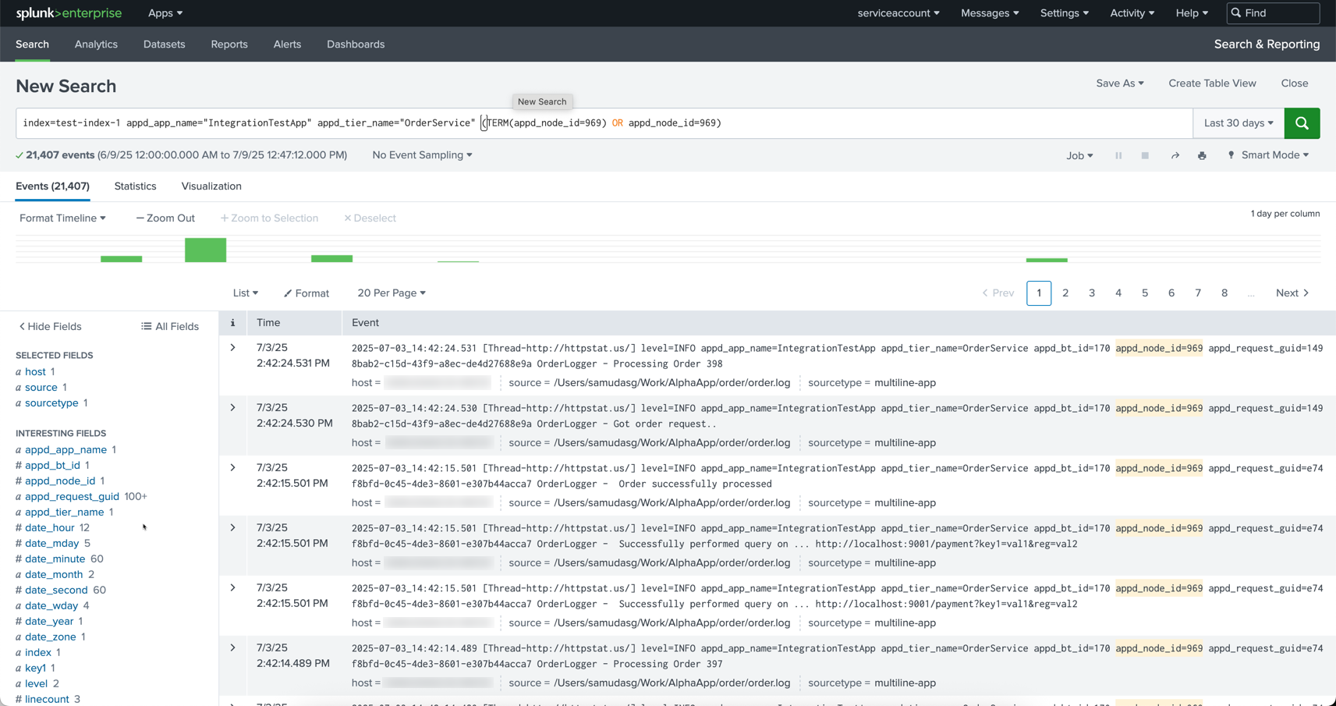Click inside the search query input
The height and width of the screenshot is (706, 1336).
pyautogui.click(x=858, y=123)
